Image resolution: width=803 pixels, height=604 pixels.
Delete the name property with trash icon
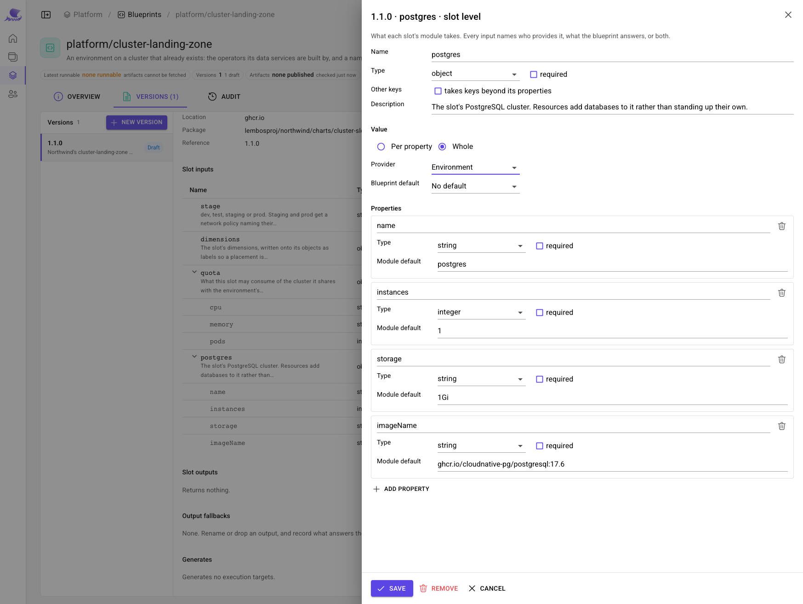click(781, 226)
